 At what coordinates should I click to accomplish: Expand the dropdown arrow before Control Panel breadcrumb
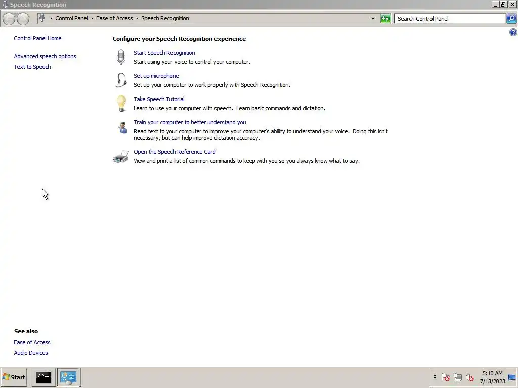[51, 19]
